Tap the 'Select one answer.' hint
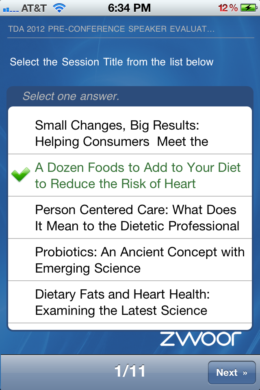The image size is (260, 390). pyautogui.click(x=71, y=96)
